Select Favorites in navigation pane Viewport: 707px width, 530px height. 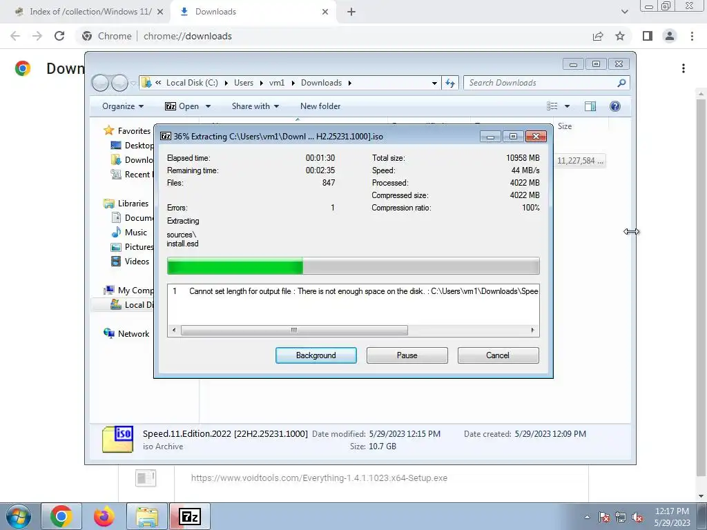point(134,130)
